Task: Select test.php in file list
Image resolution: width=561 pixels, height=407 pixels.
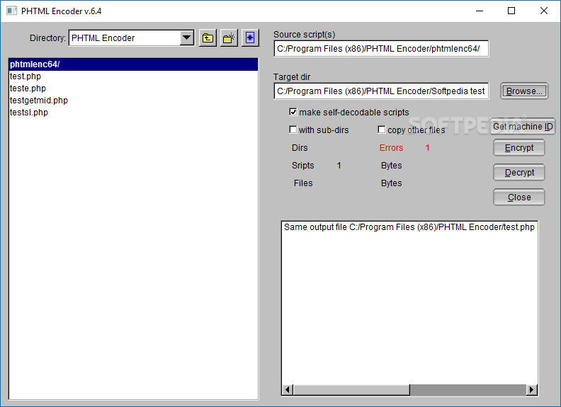Action: click(133, 76)
